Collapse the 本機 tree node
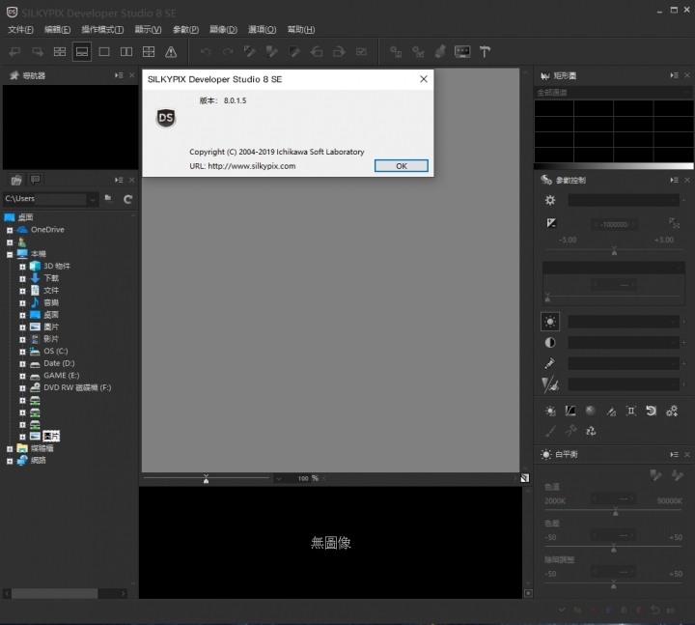695x625 pixels. click(10, 255)
